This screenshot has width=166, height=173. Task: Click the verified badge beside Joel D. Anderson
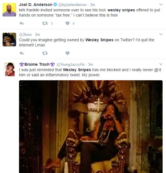point(55,5)
